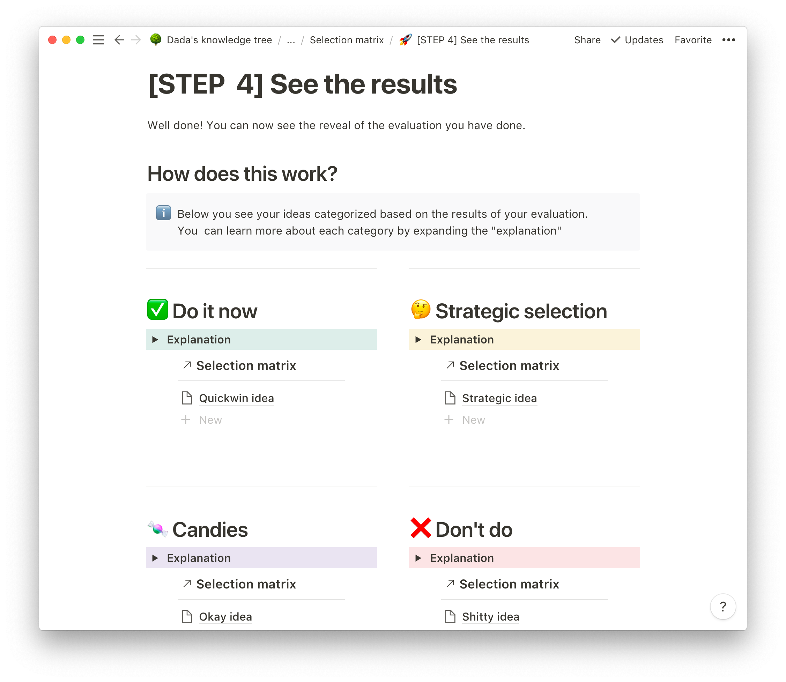Expand the Candies Explanation toggle

click(155, 558)
